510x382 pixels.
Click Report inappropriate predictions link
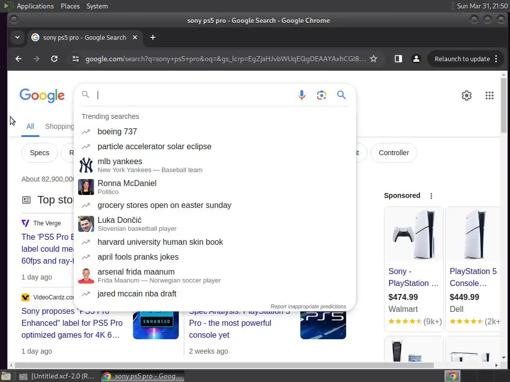coord(308,306)
